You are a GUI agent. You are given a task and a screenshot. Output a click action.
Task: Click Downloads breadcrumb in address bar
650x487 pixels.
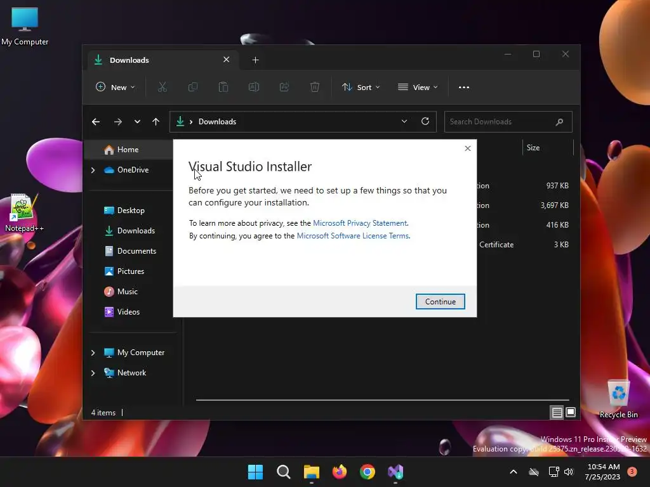pyautogui.click(x=217, y=122)
